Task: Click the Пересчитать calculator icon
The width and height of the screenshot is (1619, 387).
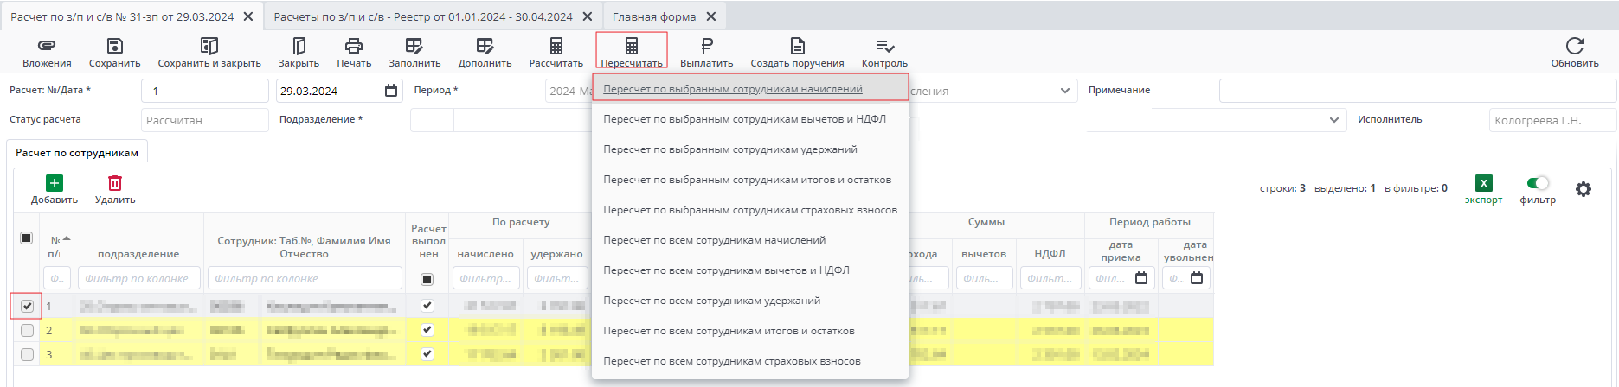Action: coord(632,45)
